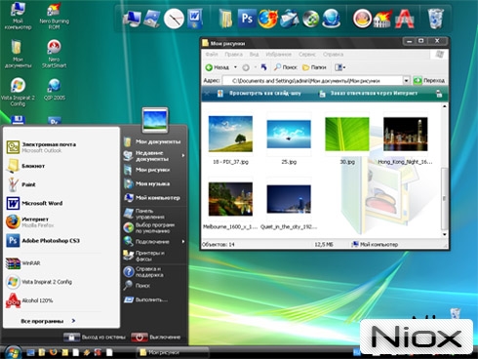Click Выполнить... in the Start menu
The image size is (478, 359).
click(x=154, y=299)
